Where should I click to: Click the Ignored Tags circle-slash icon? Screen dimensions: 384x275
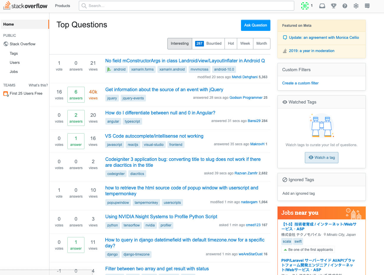click(x=285, y=180)
